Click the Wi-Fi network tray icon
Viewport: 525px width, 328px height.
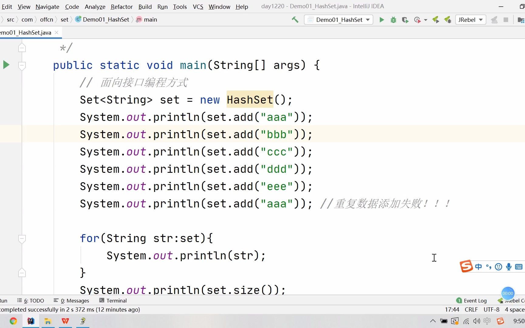[x=466, y=321]
